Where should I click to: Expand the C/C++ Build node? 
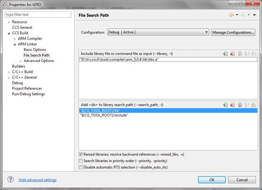click(x=9, y=72)
